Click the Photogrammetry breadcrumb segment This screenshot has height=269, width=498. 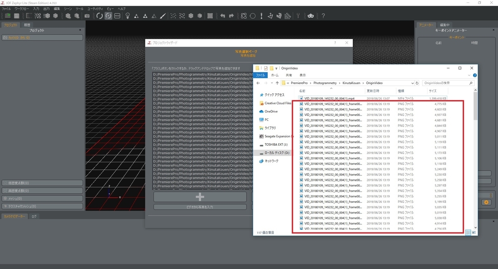pyautogui.click(x=325, y=83)
